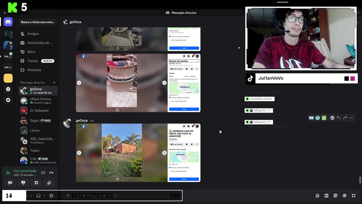This screenshot has height=204, width=362.
Task: Open Dr Debaster direct message
Action: point(38,110)
